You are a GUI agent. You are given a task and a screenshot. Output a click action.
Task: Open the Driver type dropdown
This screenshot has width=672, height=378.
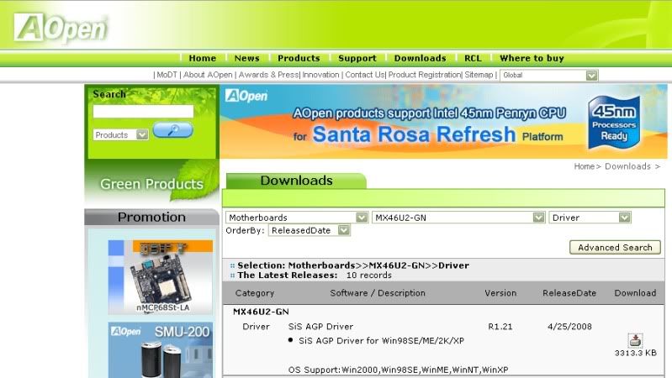[590, 218]
